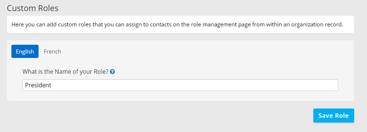Click the Custom Roles page heading

coord(33,8)
